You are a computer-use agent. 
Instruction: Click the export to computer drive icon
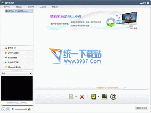pos(104,97)
